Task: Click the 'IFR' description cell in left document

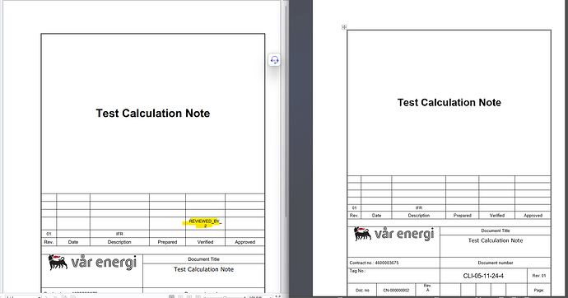Action: [x=119, y=234]
